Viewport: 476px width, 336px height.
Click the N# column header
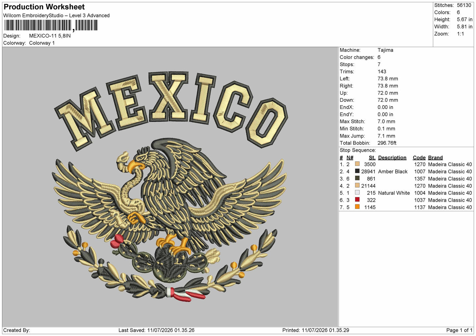(350, 158)
